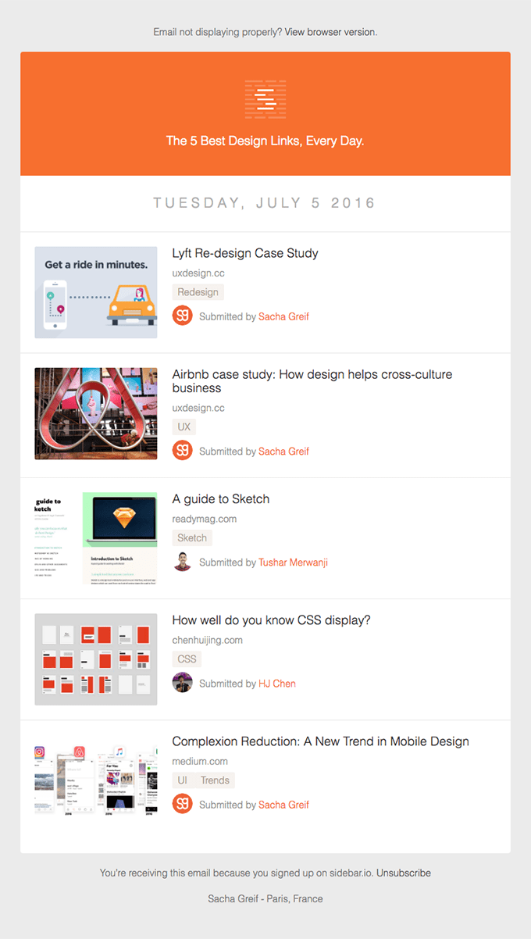The height and width of the screenshot is (939, 531).
Task: Click the Unsubscribe link
Action: coord(404,873)
